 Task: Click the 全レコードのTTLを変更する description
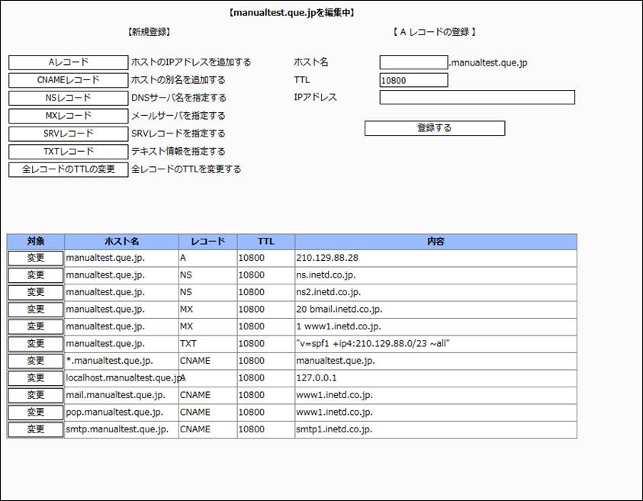pos(186,169)
